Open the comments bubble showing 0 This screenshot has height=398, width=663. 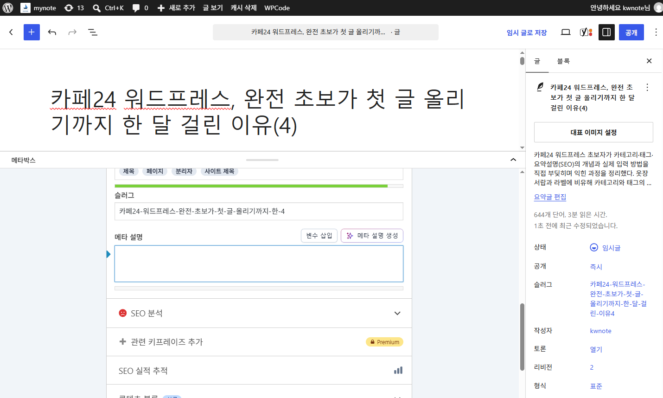140,8
